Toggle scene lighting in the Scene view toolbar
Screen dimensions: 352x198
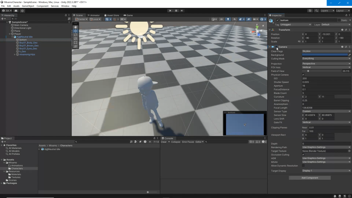pyautogui.click(x=228, y=19)
